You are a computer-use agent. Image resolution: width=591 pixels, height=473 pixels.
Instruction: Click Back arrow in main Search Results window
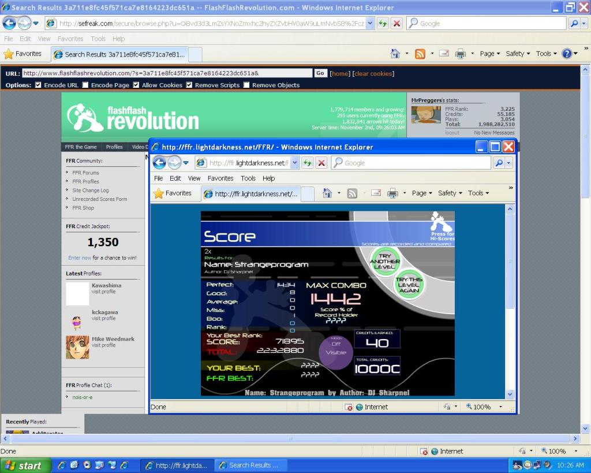9,23
